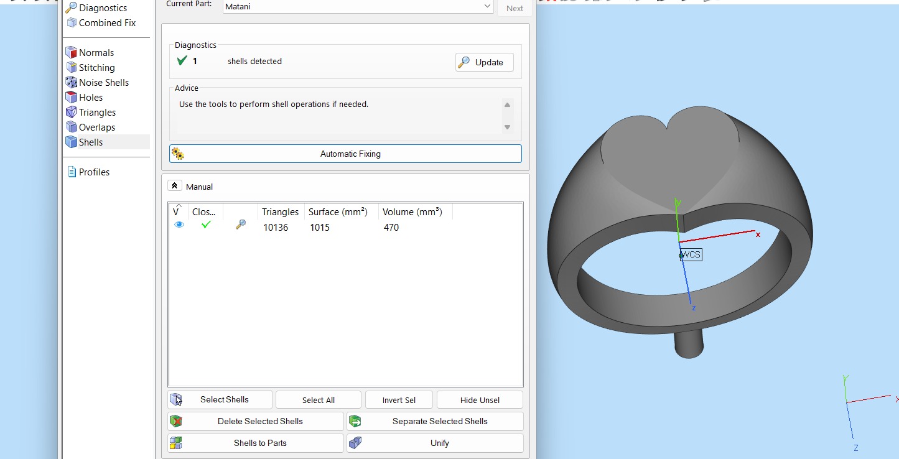The height and width of the screenshot is (459, 899).
Task: Collapse the Manual section chevron
Action: coord(175,186)
